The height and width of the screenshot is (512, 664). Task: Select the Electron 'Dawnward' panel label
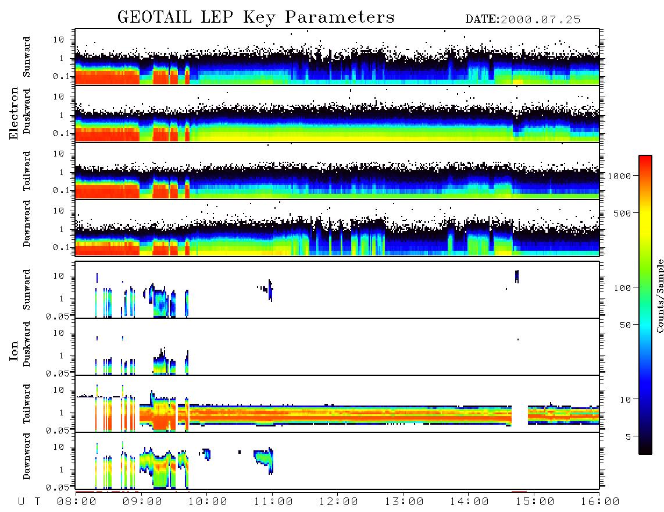point(27,224)
